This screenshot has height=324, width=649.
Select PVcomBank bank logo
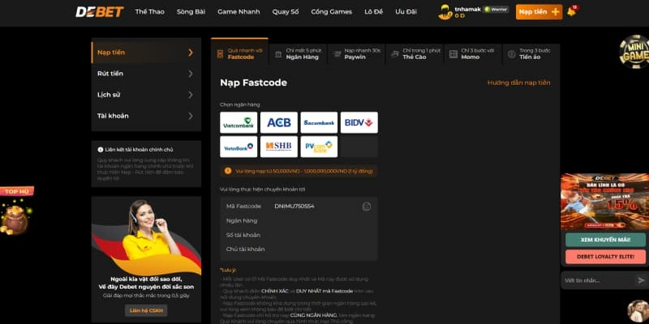(319, 147)
